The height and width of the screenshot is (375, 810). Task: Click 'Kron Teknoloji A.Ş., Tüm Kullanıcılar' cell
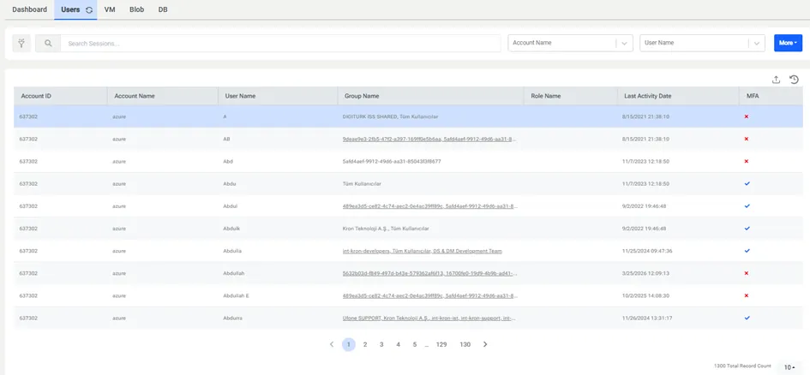click(x=386, y=229)
